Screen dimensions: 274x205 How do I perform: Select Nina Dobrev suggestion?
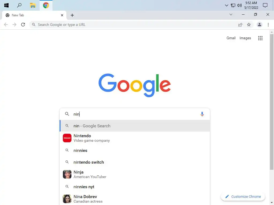(x=135, y=199)
